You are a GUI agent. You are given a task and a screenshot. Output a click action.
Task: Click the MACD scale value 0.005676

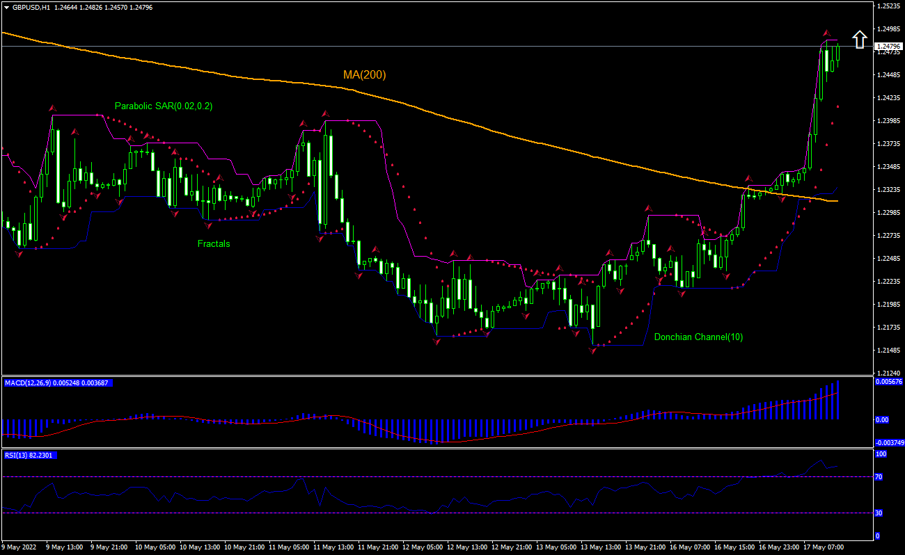[x=889, y=382]
